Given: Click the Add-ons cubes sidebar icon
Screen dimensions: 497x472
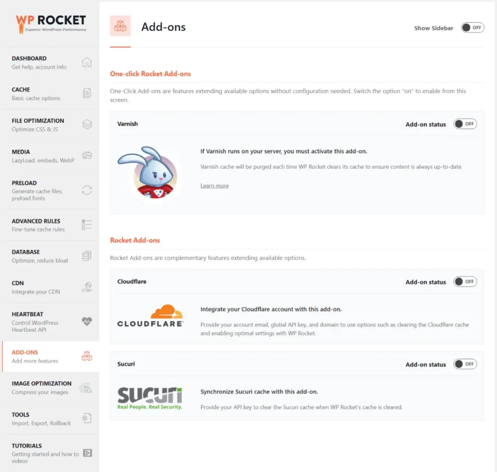Looking at the screenshot, I should click(87, 356).
